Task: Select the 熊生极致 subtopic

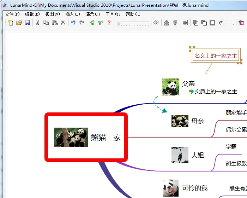Action: point(236,164)
